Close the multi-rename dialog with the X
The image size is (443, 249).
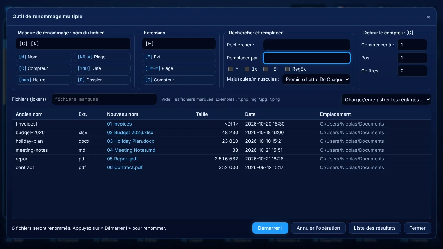pyautogui.click(x=428, y=17)
